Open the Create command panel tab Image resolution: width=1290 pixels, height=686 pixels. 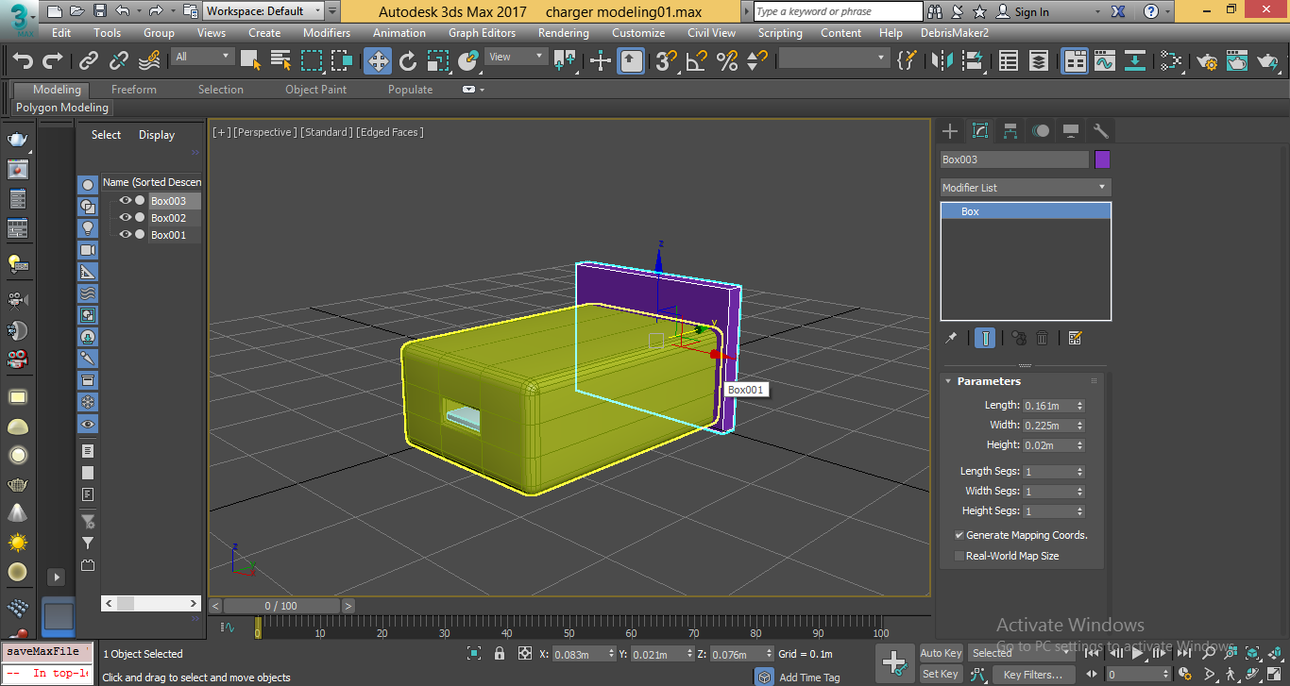point(951,131)
